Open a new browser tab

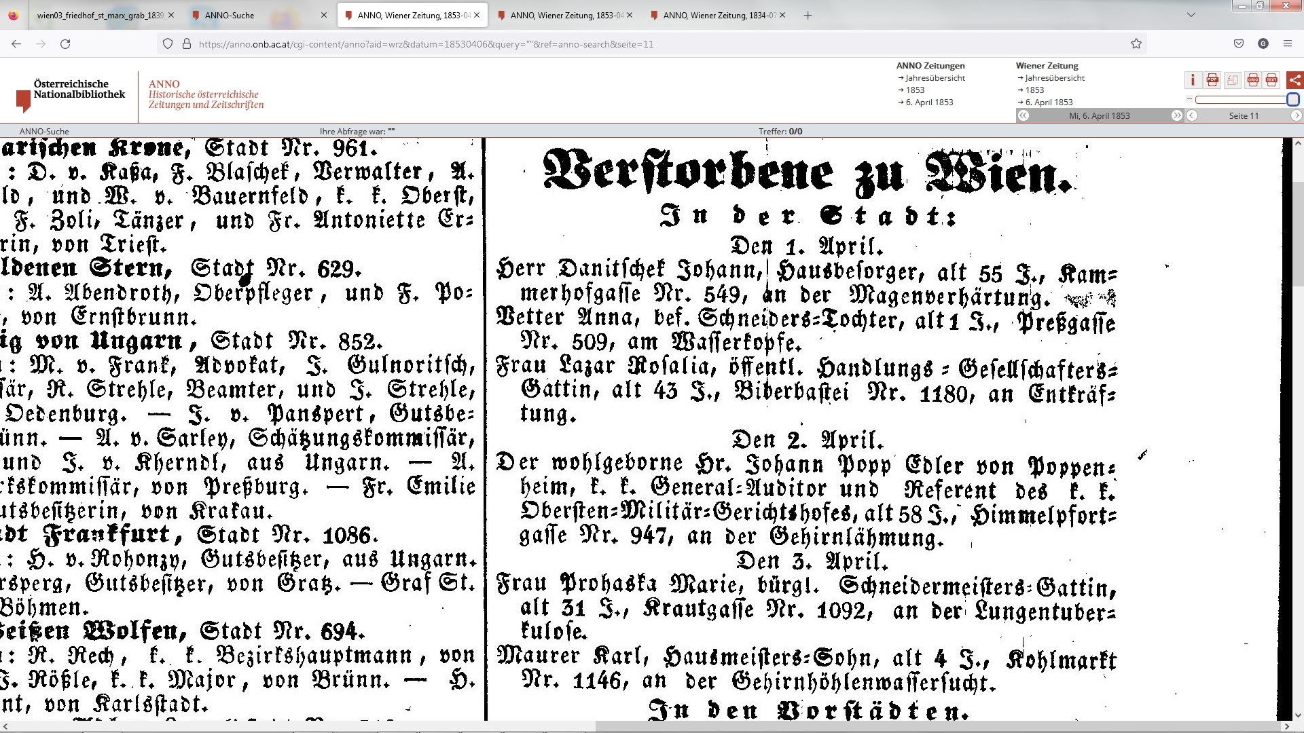click(808, 15)
